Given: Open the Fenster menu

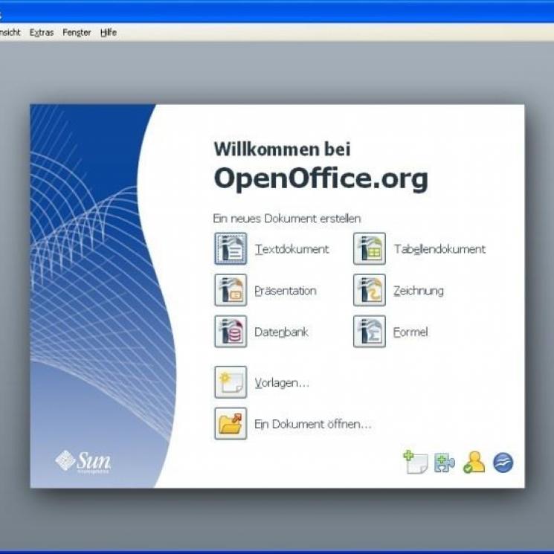Looking at the screenshot, I should pyautogui.click(x=77, y=33).
